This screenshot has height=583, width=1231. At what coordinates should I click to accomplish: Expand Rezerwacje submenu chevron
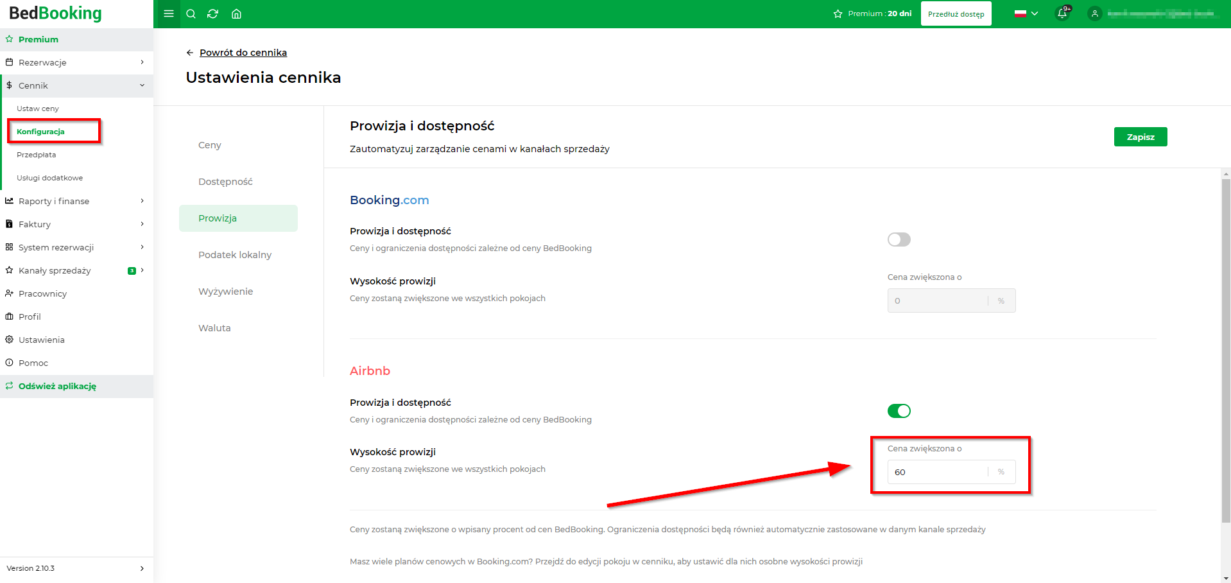click(142, 62)
